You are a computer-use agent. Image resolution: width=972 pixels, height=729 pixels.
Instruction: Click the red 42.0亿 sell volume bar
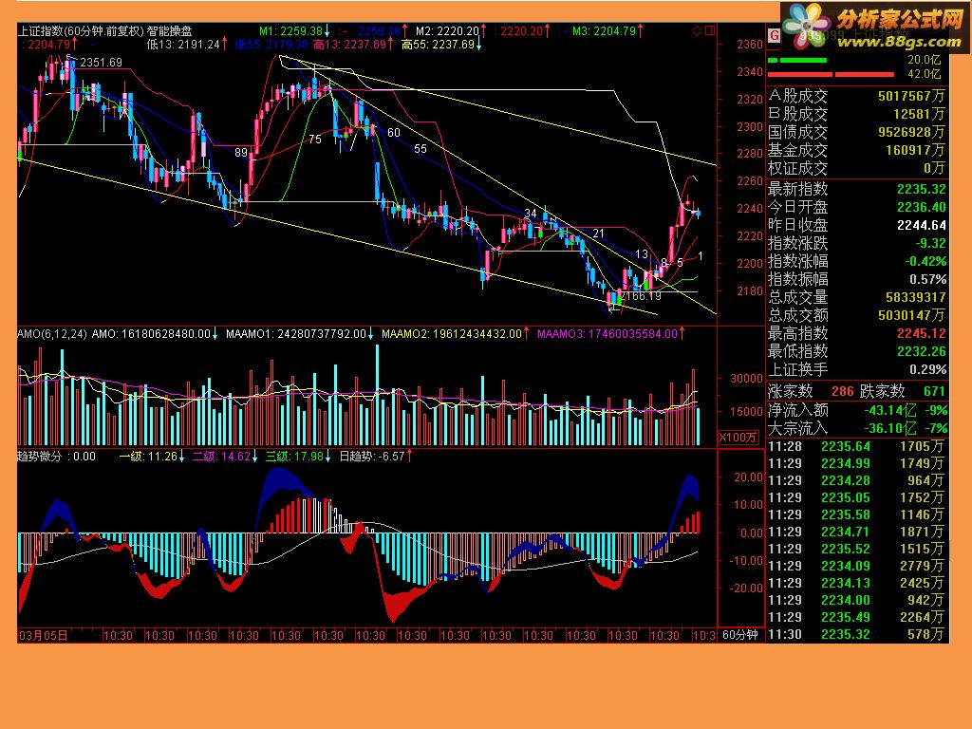[x=831, y=74]
